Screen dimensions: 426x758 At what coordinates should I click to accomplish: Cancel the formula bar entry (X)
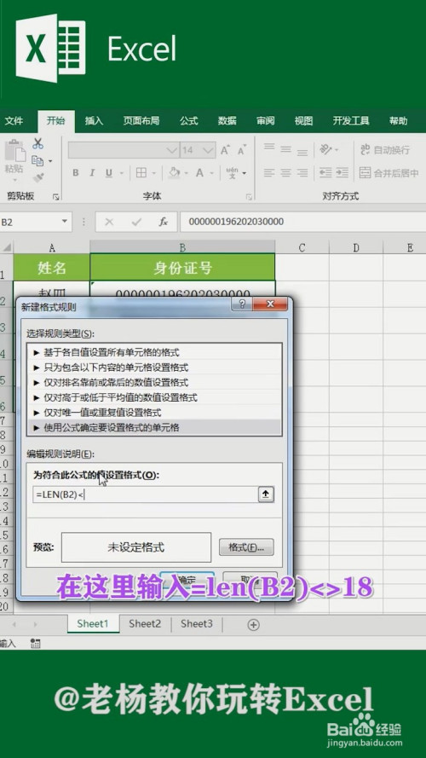coord(109,222)
